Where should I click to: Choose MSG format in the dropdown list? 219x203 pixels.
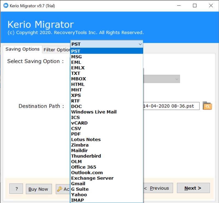click(x=107, y=57)
